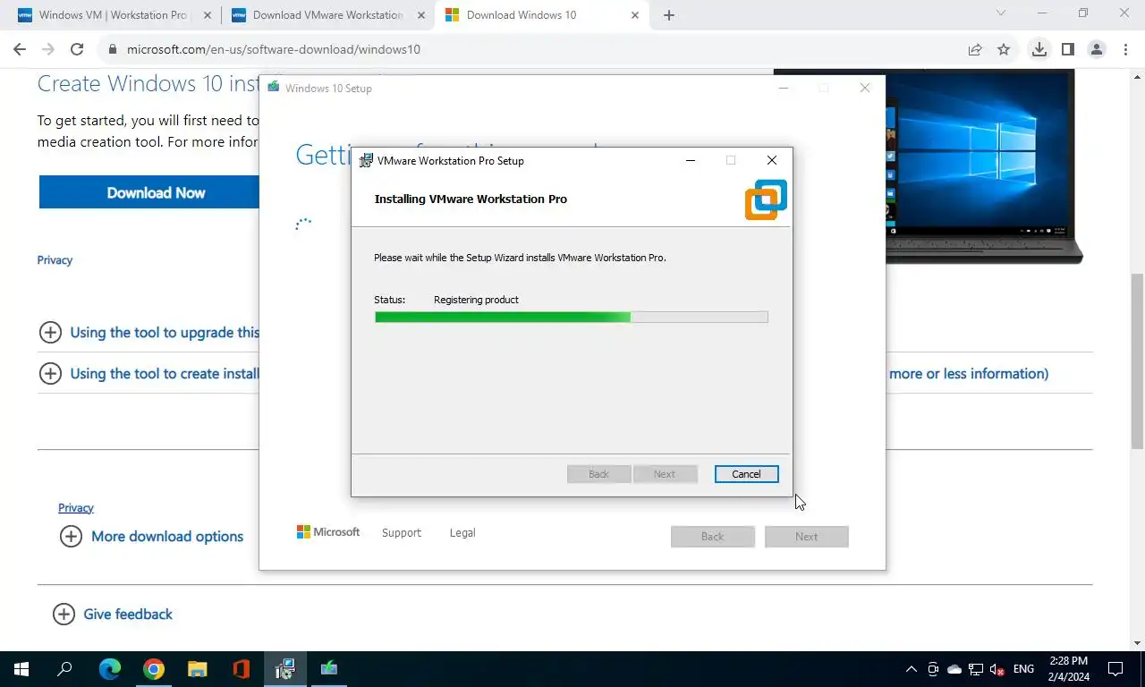Click the page vertical scrollbar thumb
1145x687 pixels.
coord(1137,360)
